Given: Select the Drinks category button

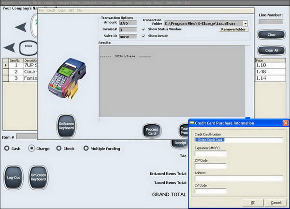Looking at the screenshot, I should tap(29, 48).
